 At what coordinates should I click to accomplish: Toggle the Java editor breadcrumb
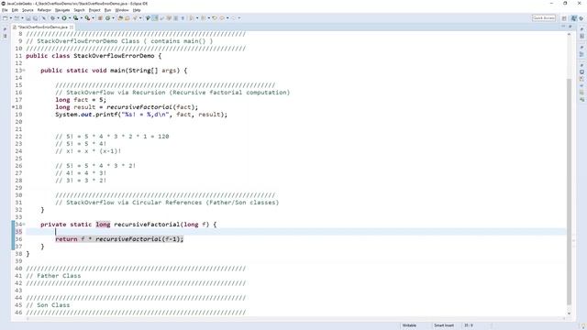148,18
